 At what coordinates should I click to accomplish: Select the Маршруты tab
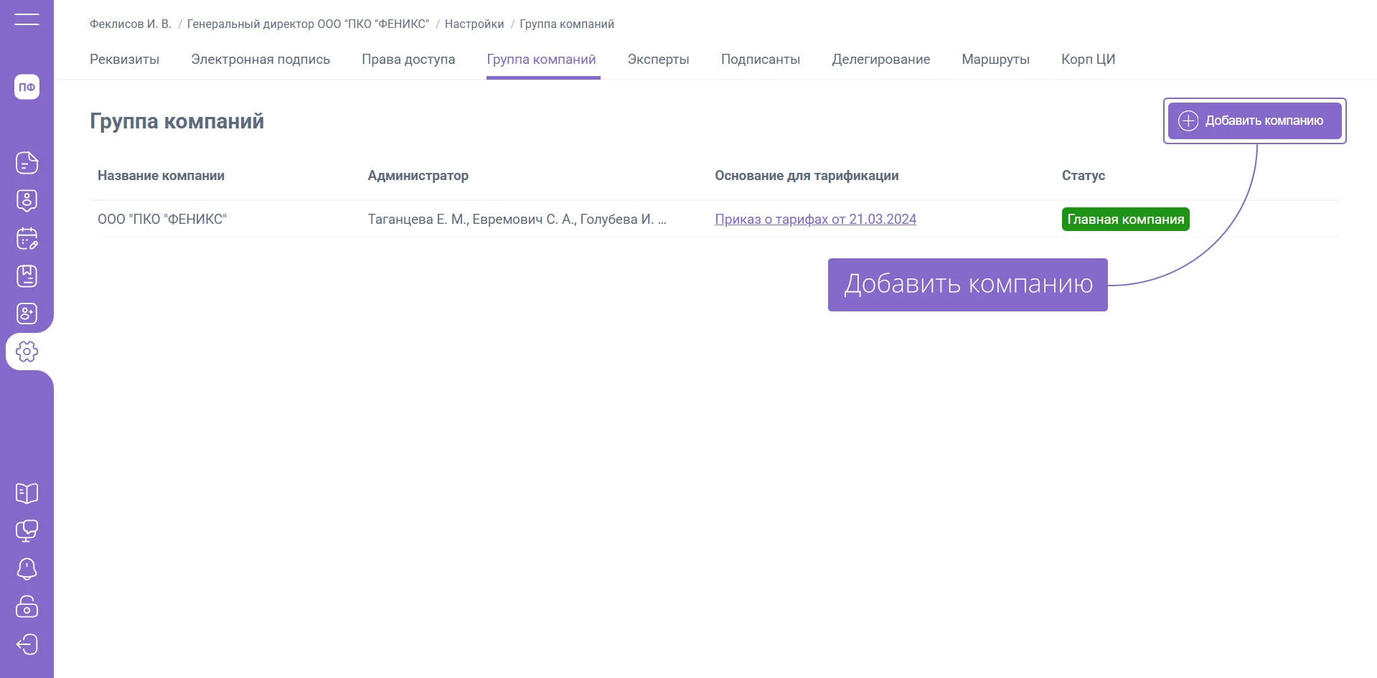995,60
